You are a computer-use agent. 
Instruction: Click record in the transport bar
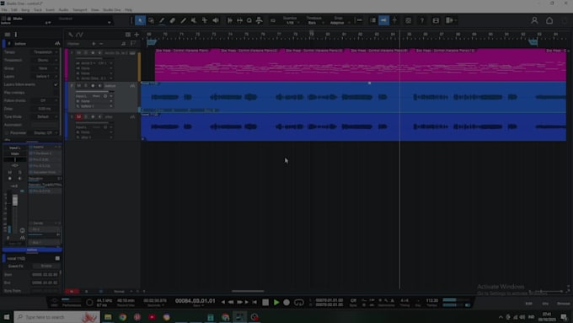point(286,302)
